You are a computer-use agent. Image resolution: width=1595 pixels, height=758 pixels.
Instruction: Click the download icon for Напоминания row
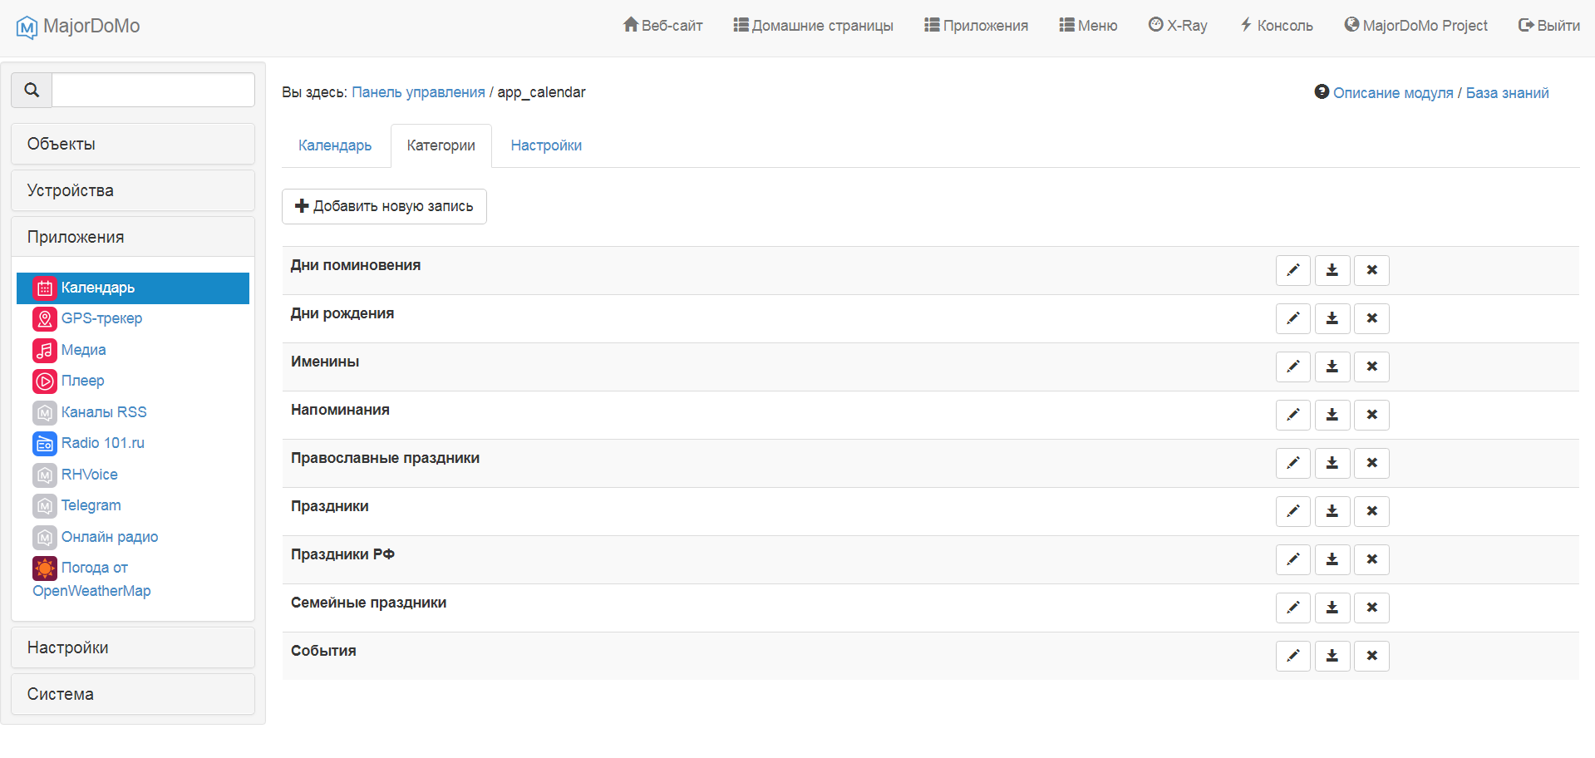coord(1332,415)
